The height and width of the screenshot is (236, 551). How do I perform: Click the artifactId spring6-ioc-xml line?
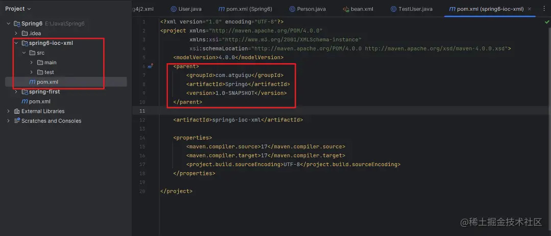click(x=238, y=120)
